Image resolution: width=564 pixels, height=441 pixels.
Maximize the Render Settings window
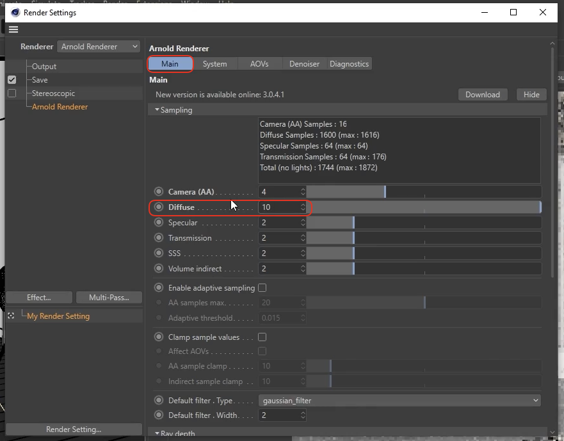(x=513, y=12)
